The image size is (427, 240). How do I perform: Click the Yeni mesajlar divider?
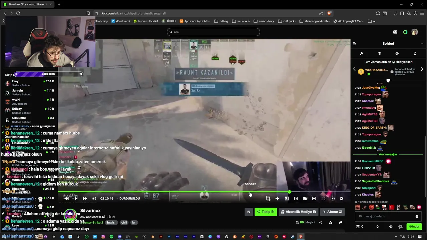[x=388, y=154]
